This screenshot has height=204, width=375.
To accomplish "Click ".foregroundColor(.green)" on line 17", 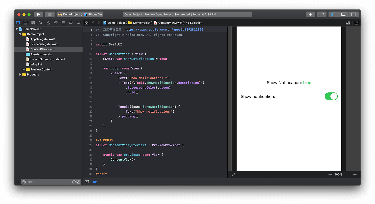I will pyautogui.click(x=148, y=88).
